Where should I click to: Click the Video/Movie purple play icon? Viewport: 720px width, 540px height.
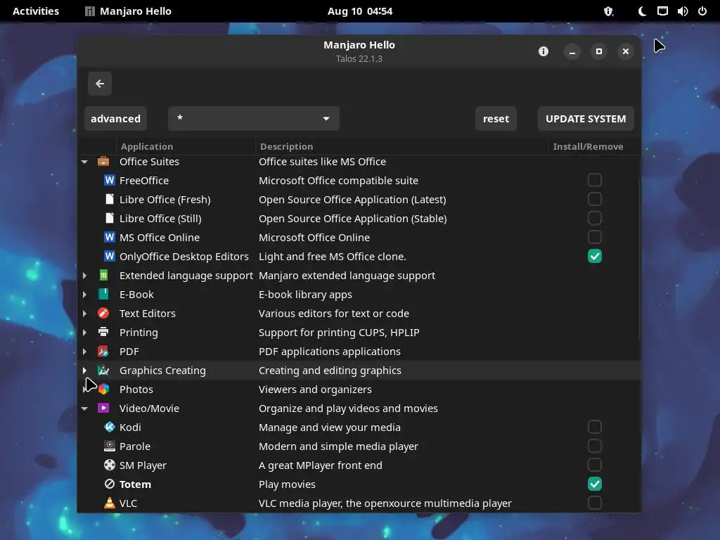tap(103, 409)
